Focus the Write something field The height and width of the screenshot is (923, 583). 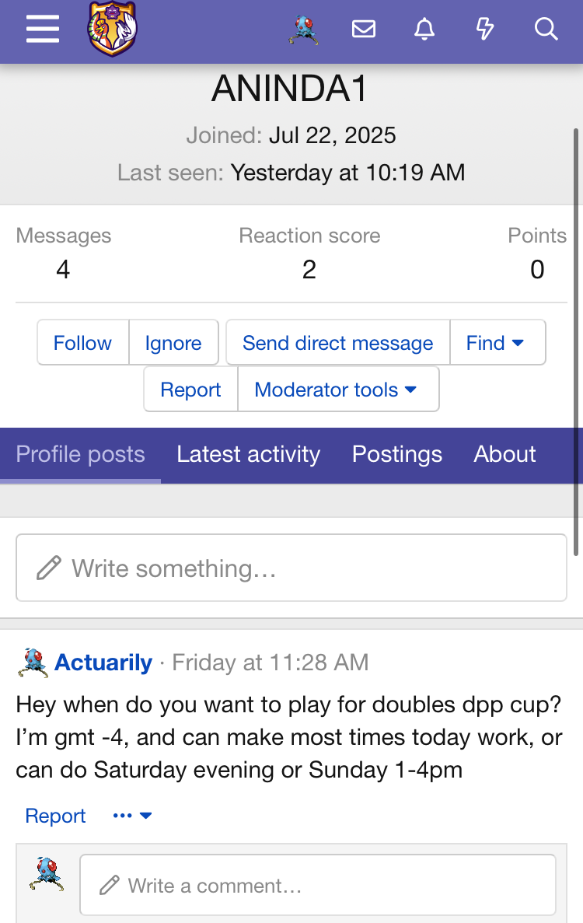(291, 568)
